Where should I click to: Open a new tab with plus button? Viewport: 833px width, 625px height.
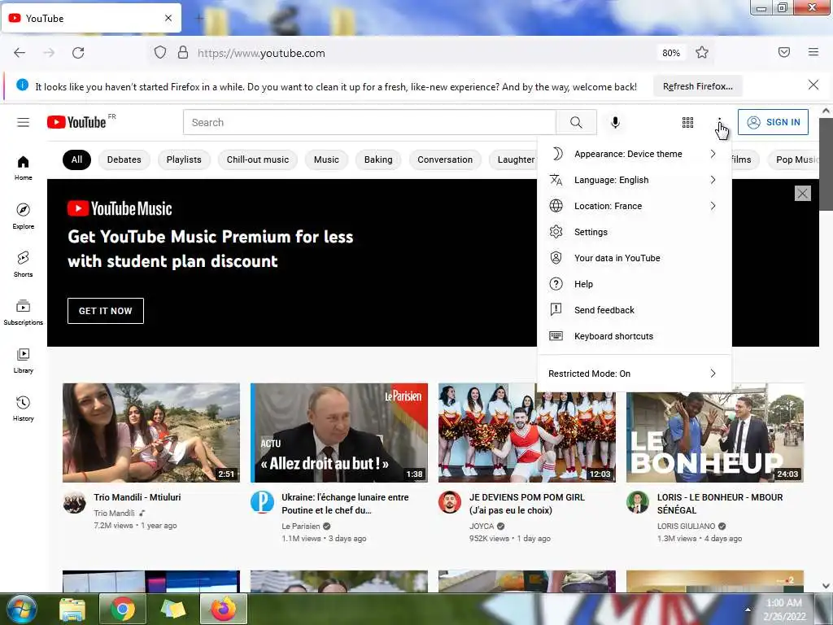(198, 18)
